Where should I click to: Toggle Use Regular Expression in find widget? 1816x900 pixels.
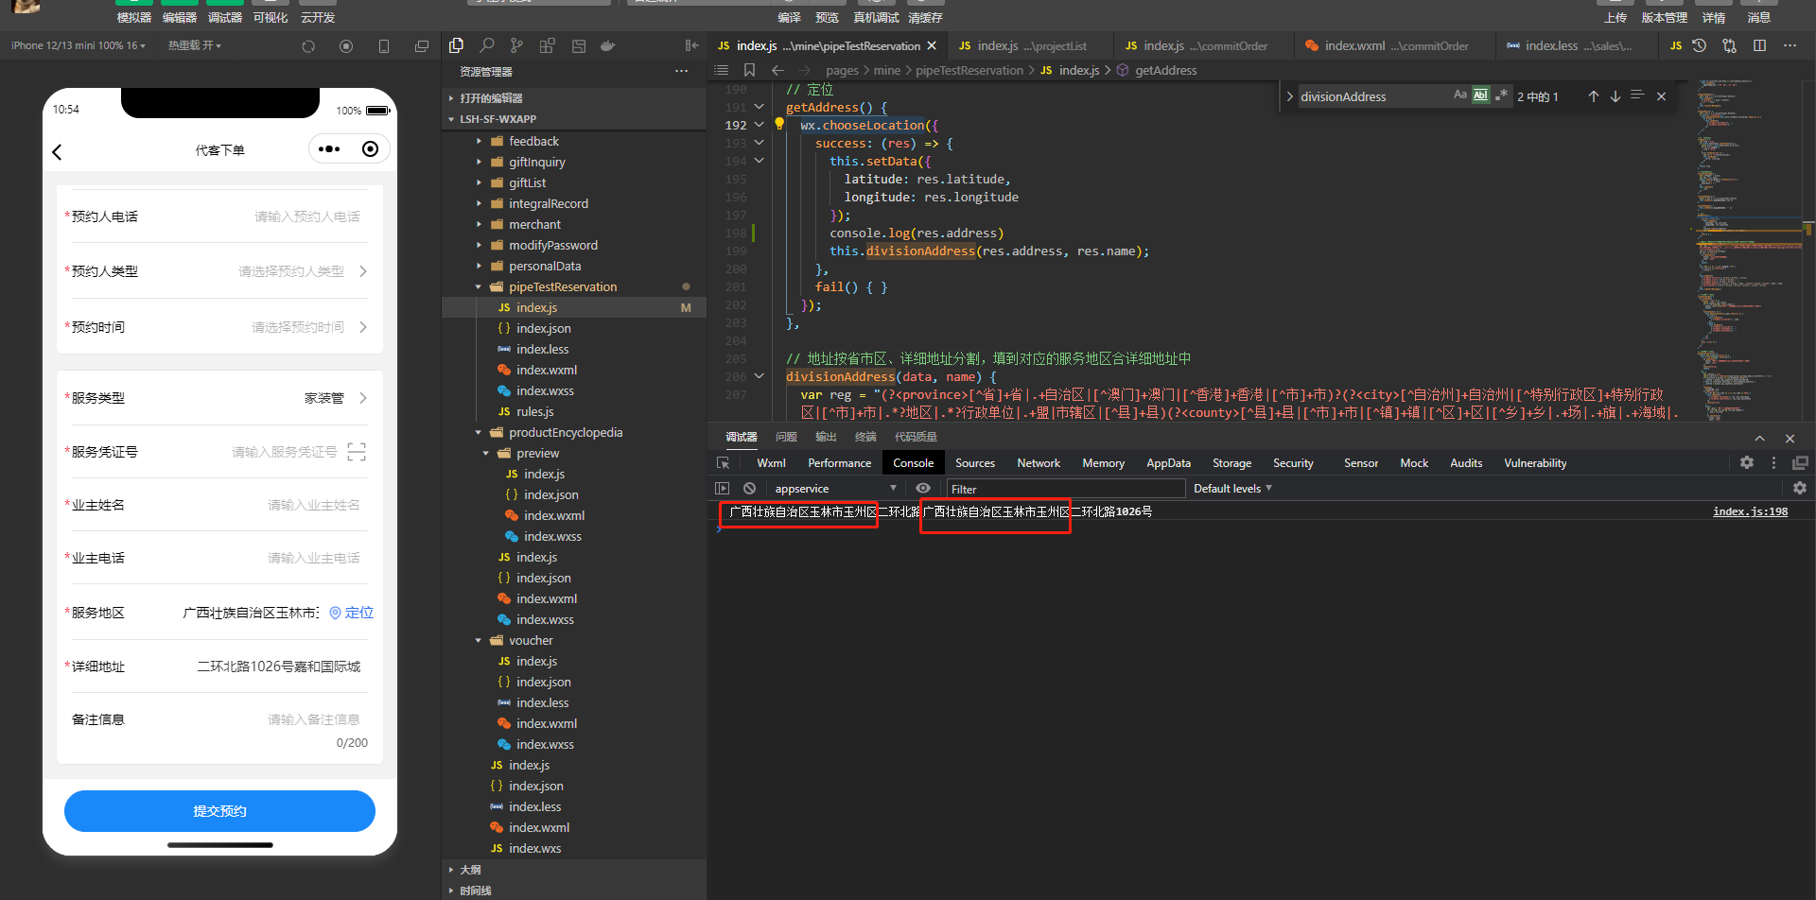coord(1501,95)
